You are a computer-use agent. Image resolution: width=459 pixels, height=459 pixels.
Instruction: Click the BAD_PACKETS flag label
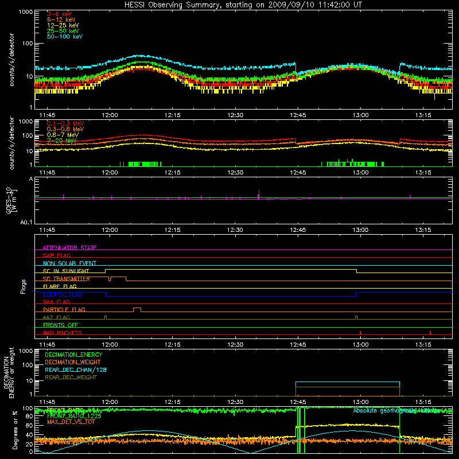pyautogui.click(x=63, y=333)
